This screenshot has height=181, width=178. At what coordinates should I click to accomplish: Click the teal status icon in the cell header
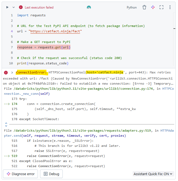(89, 7)
